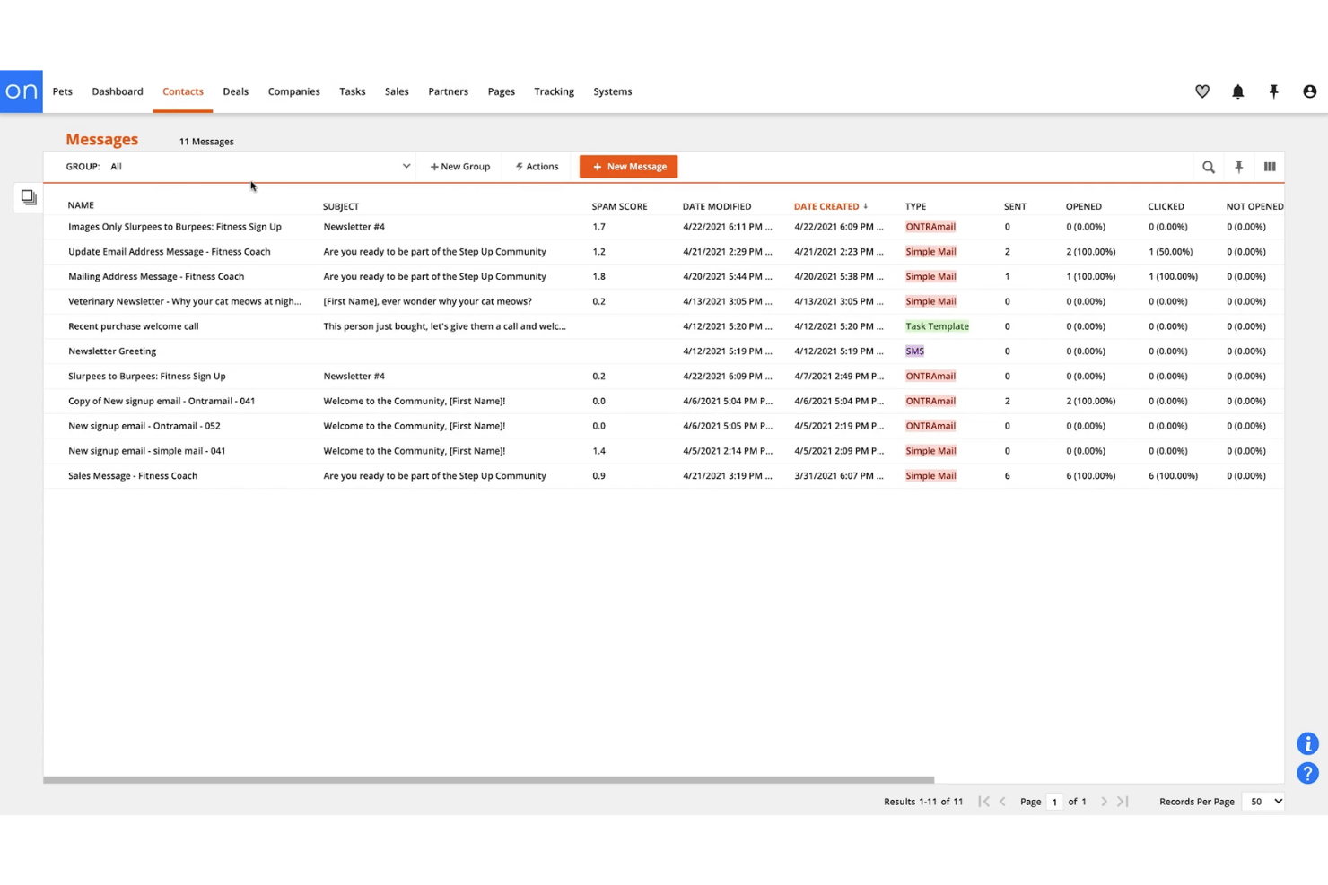Screen dimensions: 1328x885
Task: Open the favorites heart icon
Action: coord(1202,91)
